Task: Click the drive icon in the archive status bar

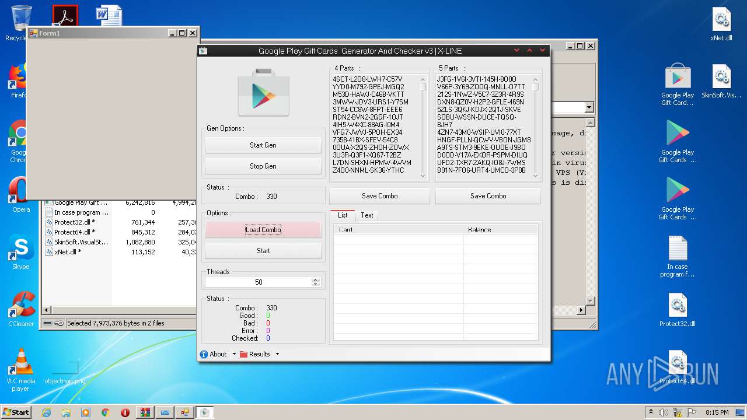Action: [48, 323]
